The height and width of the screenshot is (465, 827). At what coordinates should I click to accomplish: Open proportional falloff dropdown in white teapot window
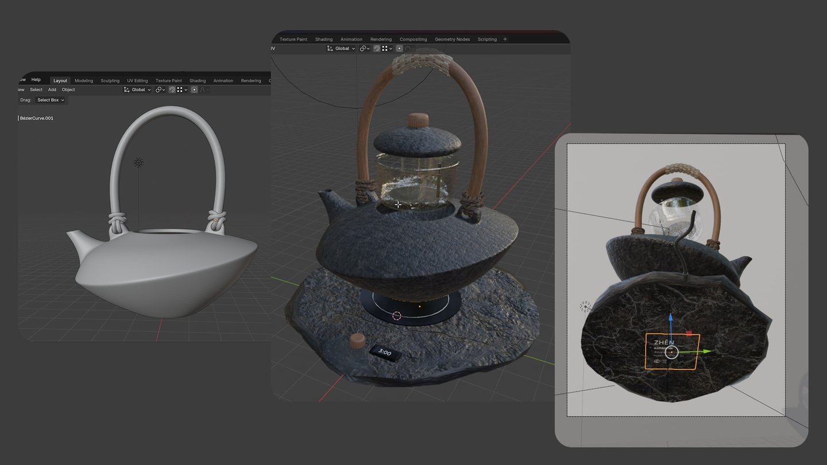[204, 90]
